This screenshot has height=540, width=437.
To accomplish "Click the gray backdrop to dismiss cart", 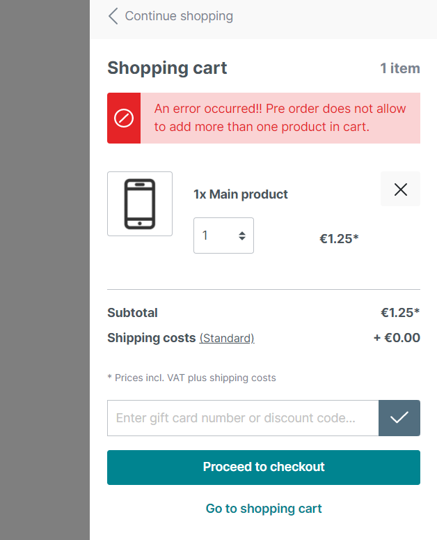I will tap(45, 279).
